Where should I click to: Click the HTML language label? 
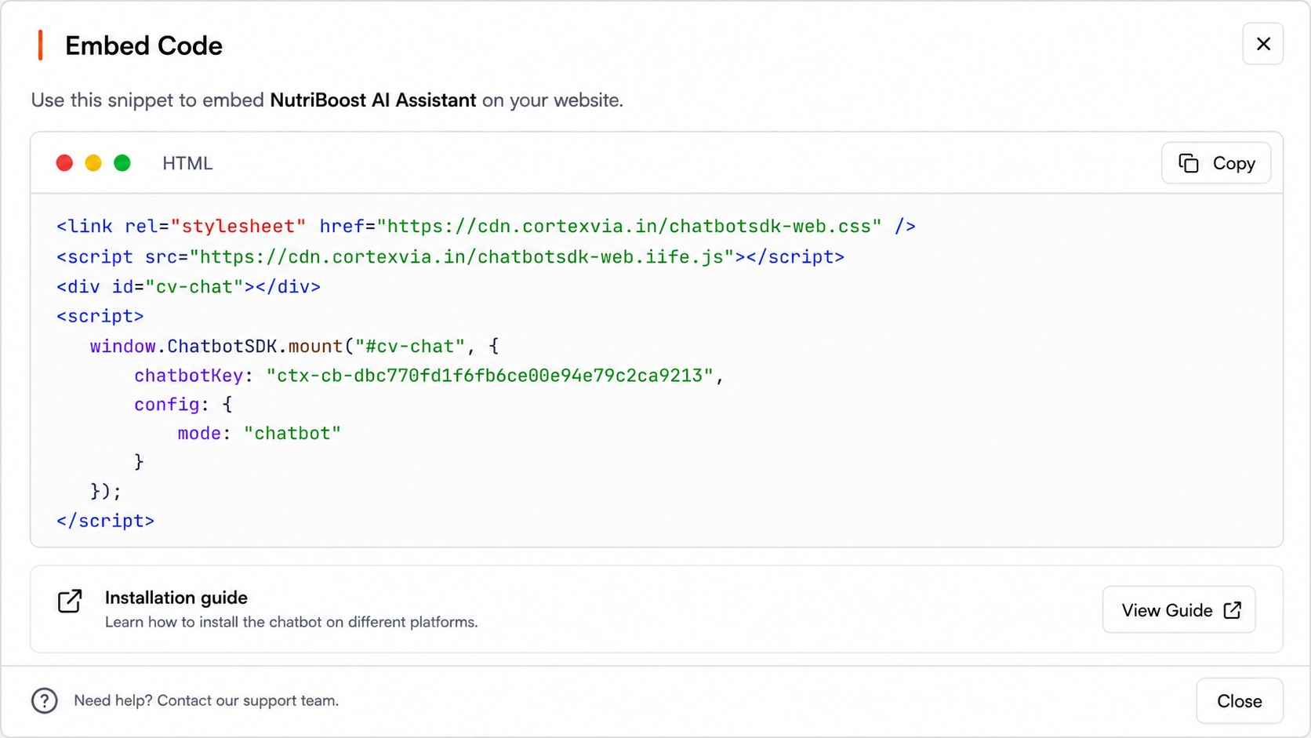(x=187, y=163)
